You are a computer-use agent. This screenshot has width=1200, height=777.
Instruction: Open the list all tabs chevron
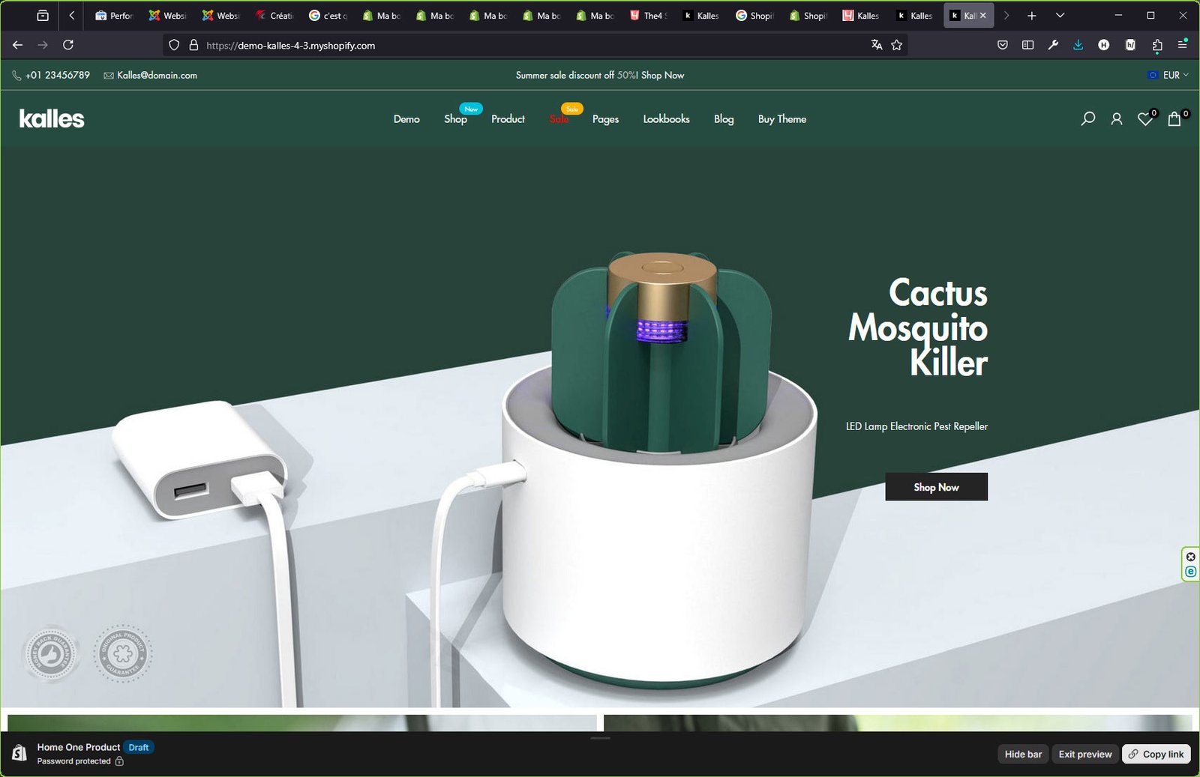[1060, 15]
